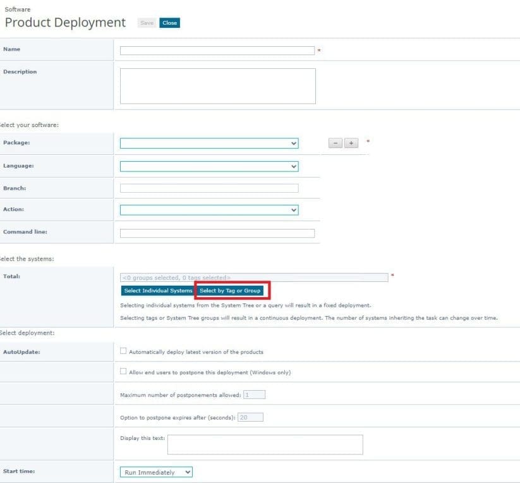The image size is (520, 483).
Task: Expand the Language dropdown
Action: click(209, 166)
